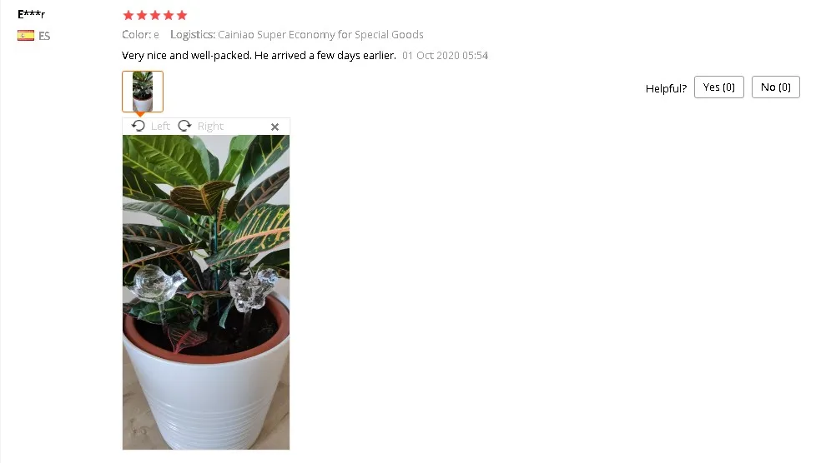Image resolution: width=821 pixels, height=463 pixels.
Task: Click the fourth red rating star
Action: click(168, 15)
